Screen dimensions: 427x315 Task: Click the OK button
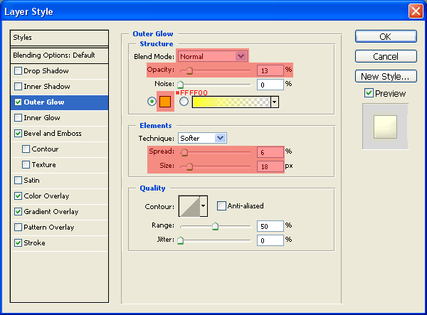pos(386,36)
